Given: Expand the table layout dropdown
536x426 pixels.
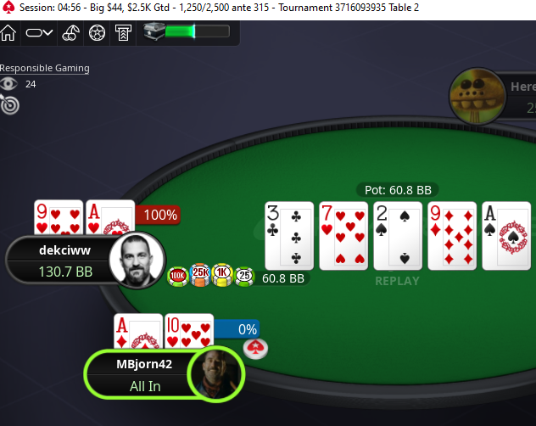Looking at the screenshot, I should point(39,33).
